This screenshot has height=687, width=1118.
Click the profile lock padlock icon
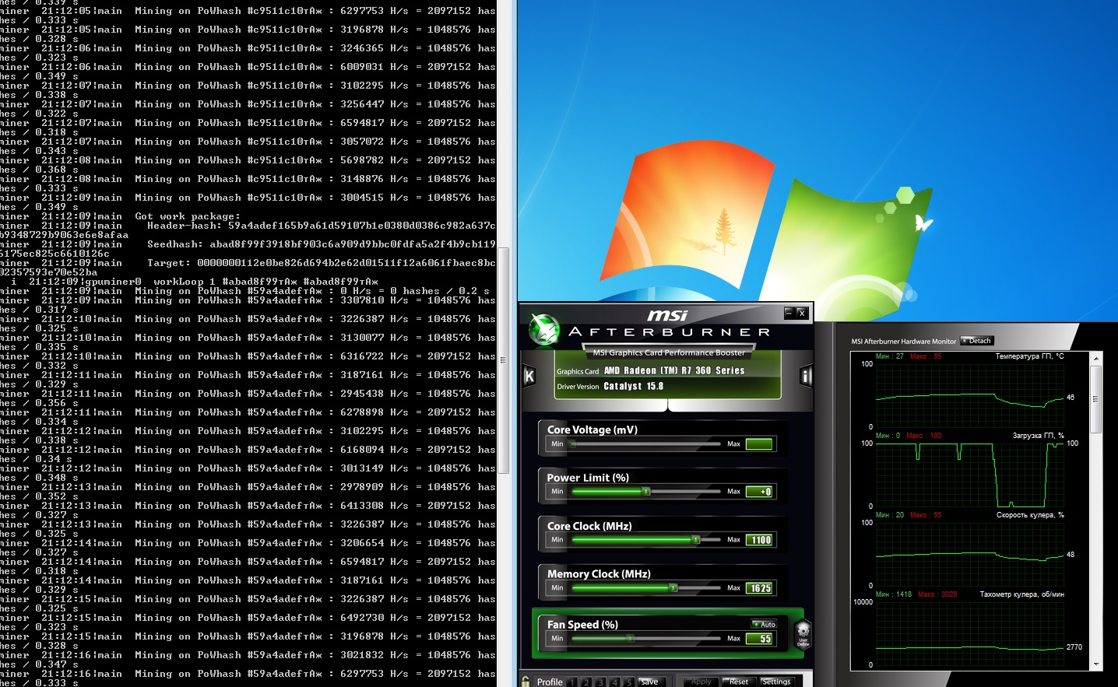tap(526, 682)
